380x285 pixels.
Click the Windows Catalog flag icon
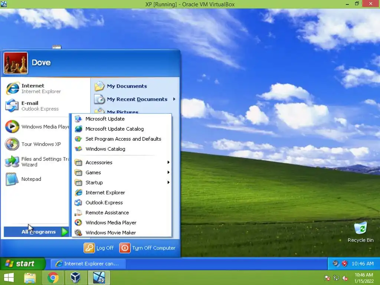pos(78,149)
